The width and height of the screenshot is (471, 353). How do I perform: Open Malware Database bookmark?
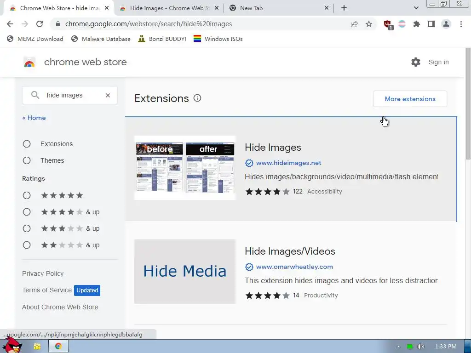pos(101,39)
